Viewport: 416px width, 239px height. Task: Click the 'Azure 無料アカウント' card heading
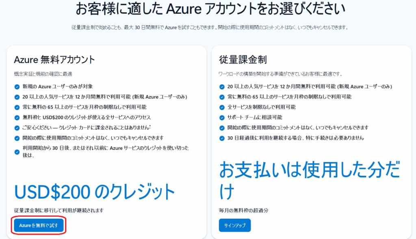tap(54, 60)
